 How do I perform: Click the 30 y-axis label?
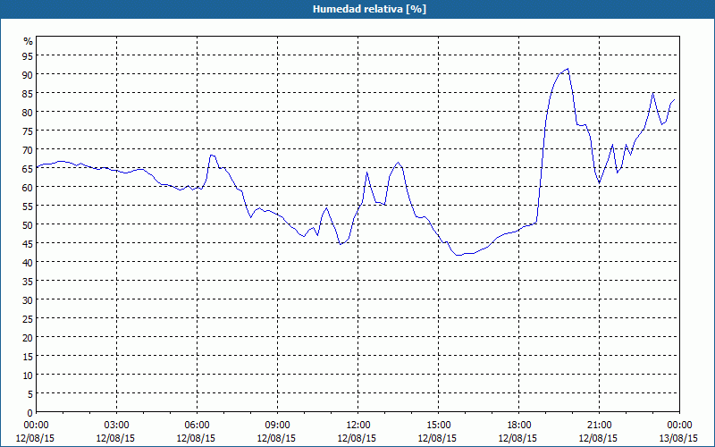pyautogui.click(x=28, y=299)
